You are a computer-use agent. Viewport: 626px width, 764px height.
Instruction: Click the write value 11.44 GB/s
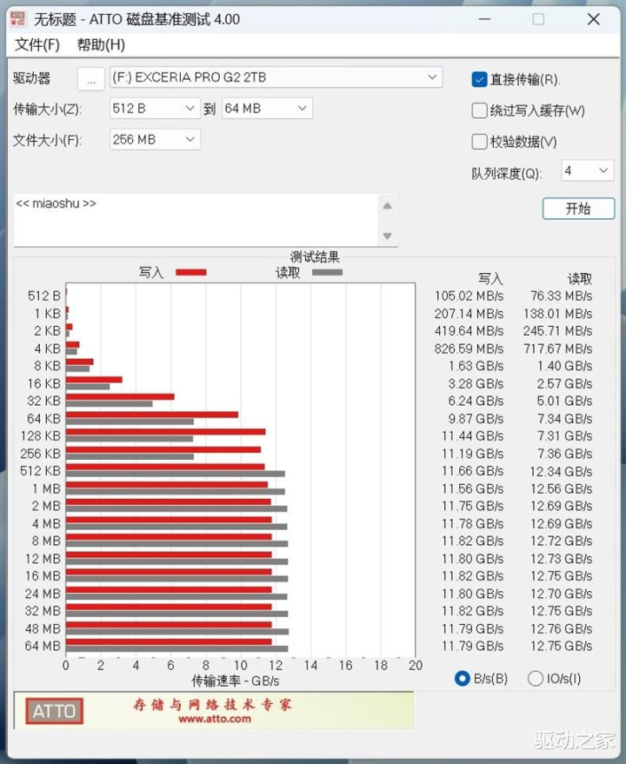[x=472, y=435]
